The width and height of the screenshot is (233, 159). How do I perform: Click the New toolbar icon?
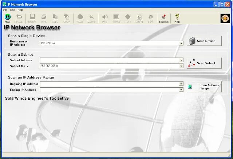[x=7, y=18]
